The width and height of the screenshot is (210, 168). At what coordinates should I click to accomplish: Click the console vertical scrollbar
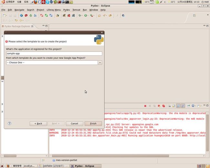point(207,132)
